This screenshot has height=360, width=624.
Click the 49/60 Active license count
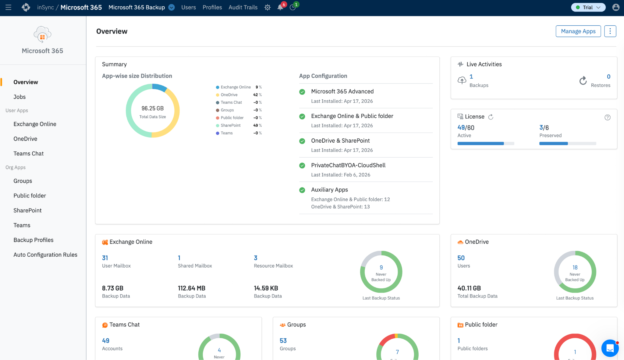coord(466,128)
